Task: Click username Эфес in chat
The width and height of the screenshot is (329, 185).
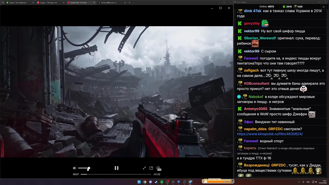Action: pos(249,122)
